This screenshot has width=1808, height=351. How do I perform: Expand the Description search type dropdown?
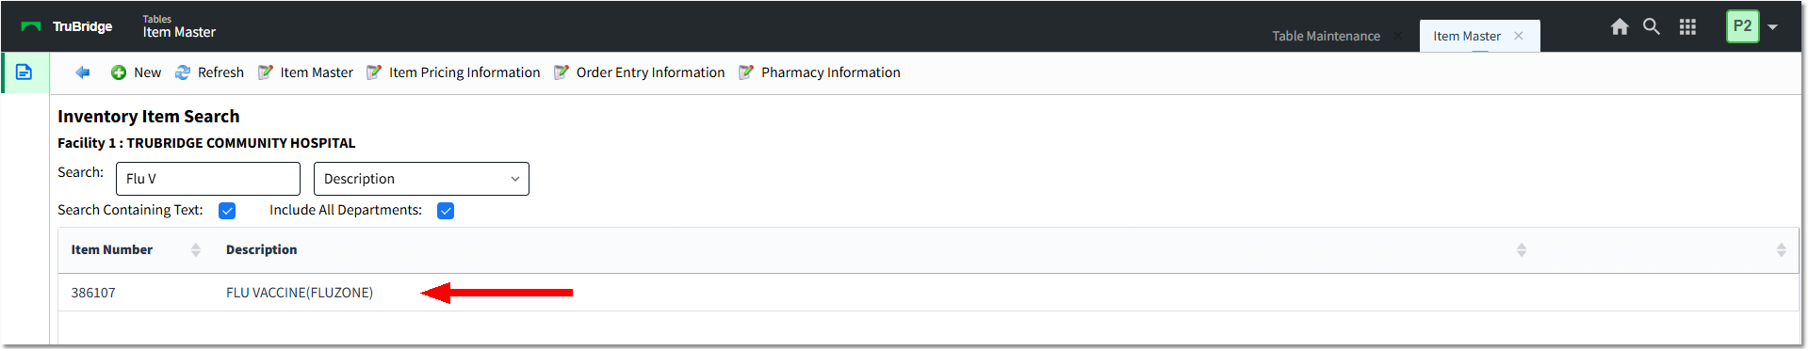421,179
